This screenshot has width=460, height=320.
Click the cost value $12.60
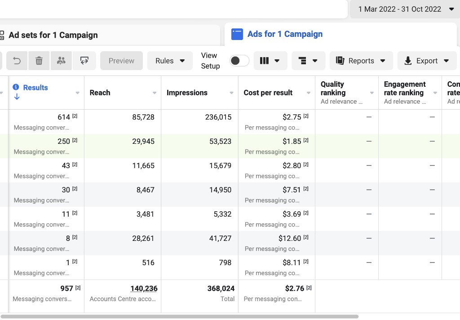[x=290, y=238]
